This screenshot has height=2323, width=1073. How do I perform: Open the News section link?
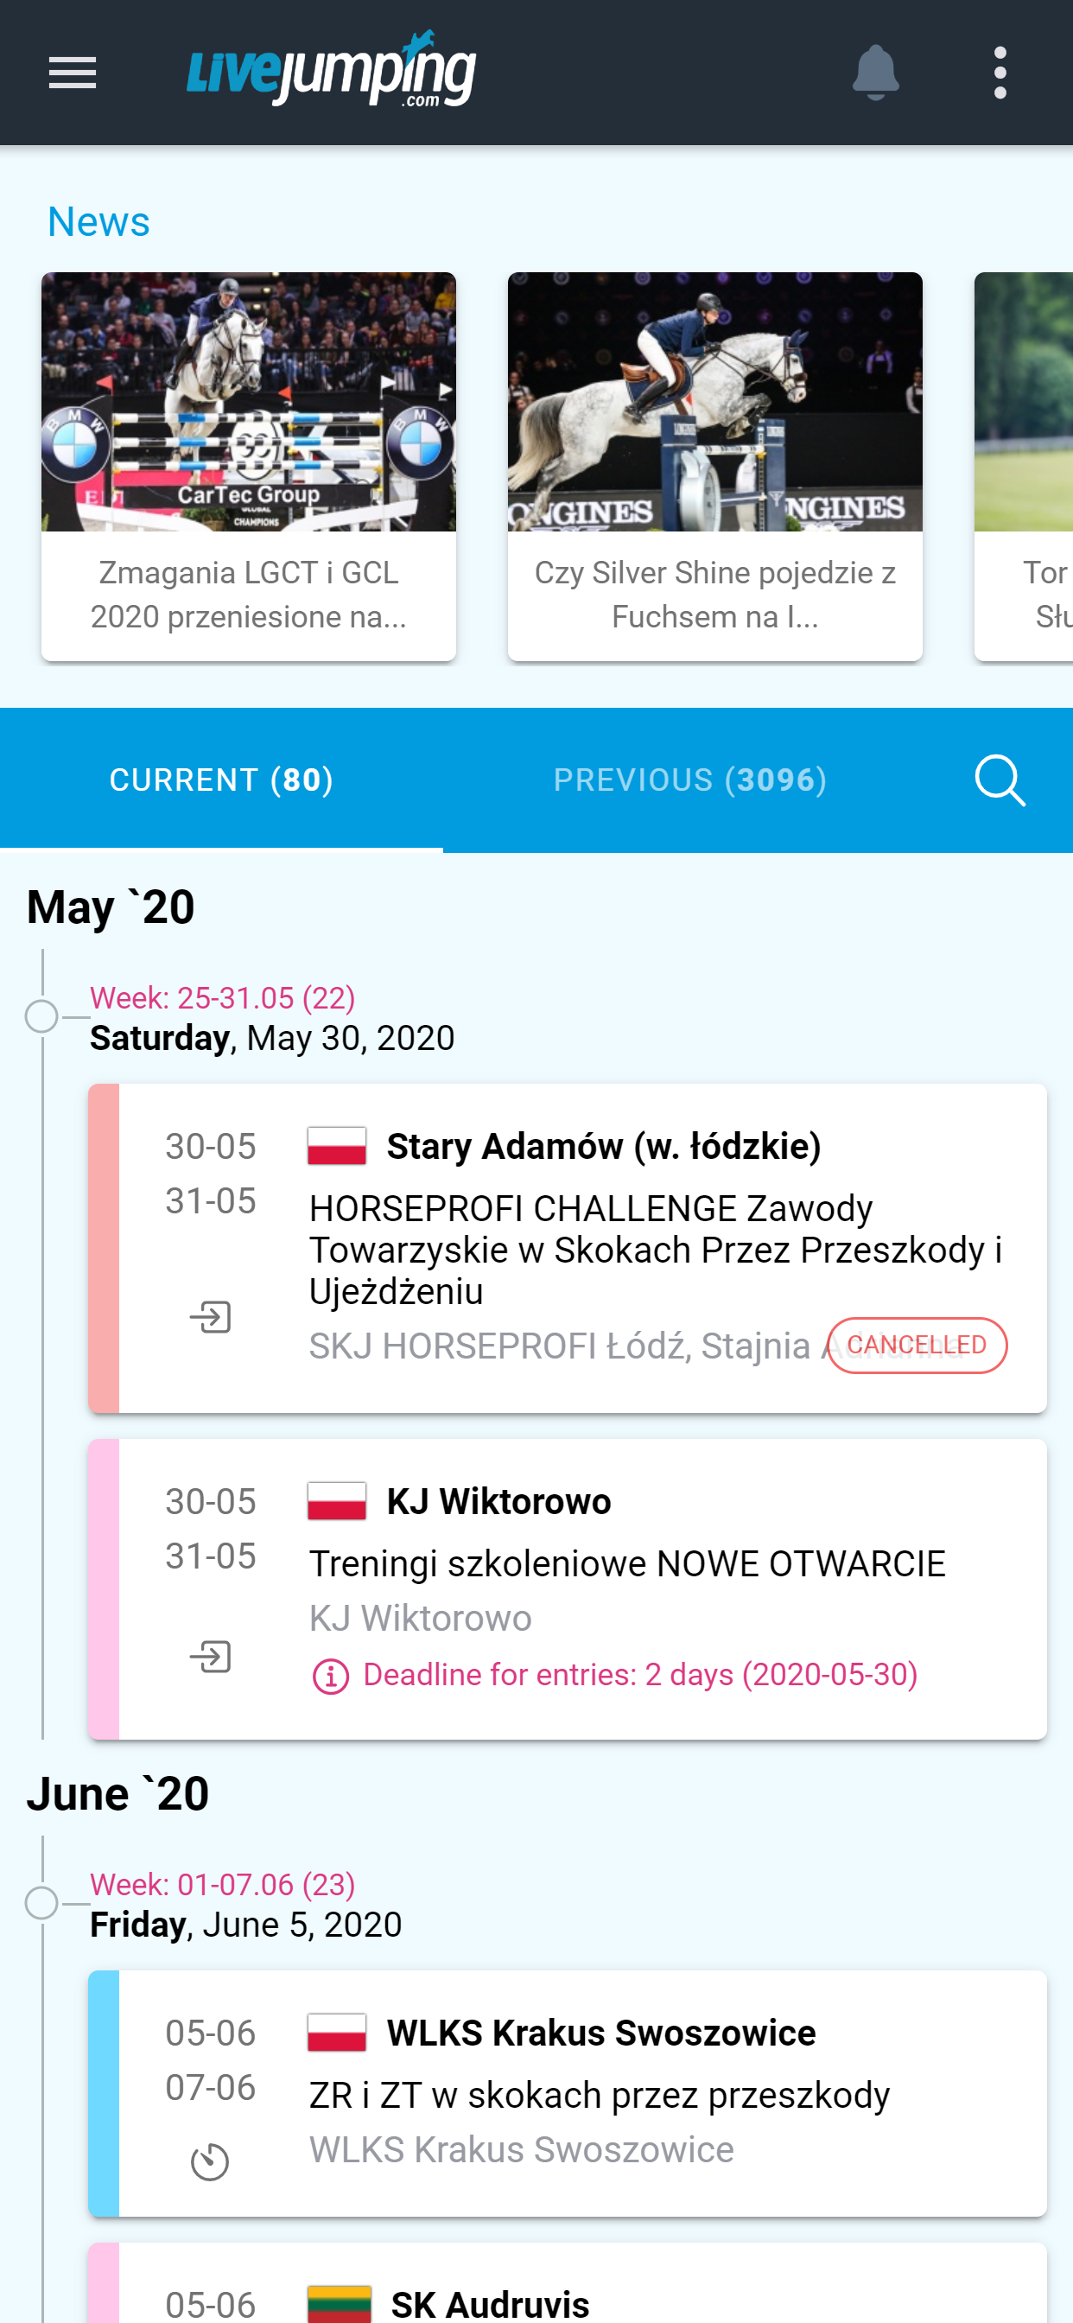click(x=98, y=222)
